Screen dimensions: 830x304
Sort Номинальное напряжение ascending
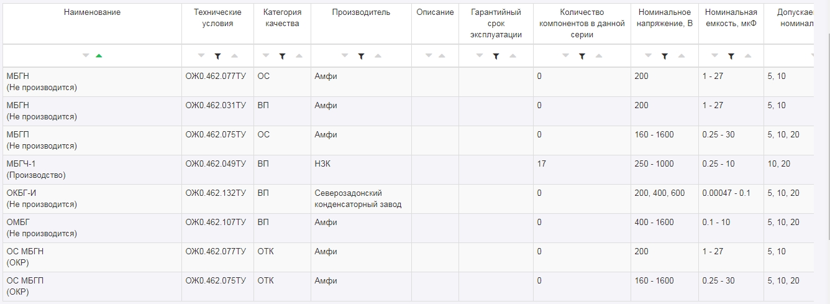(x=682, y=56)
